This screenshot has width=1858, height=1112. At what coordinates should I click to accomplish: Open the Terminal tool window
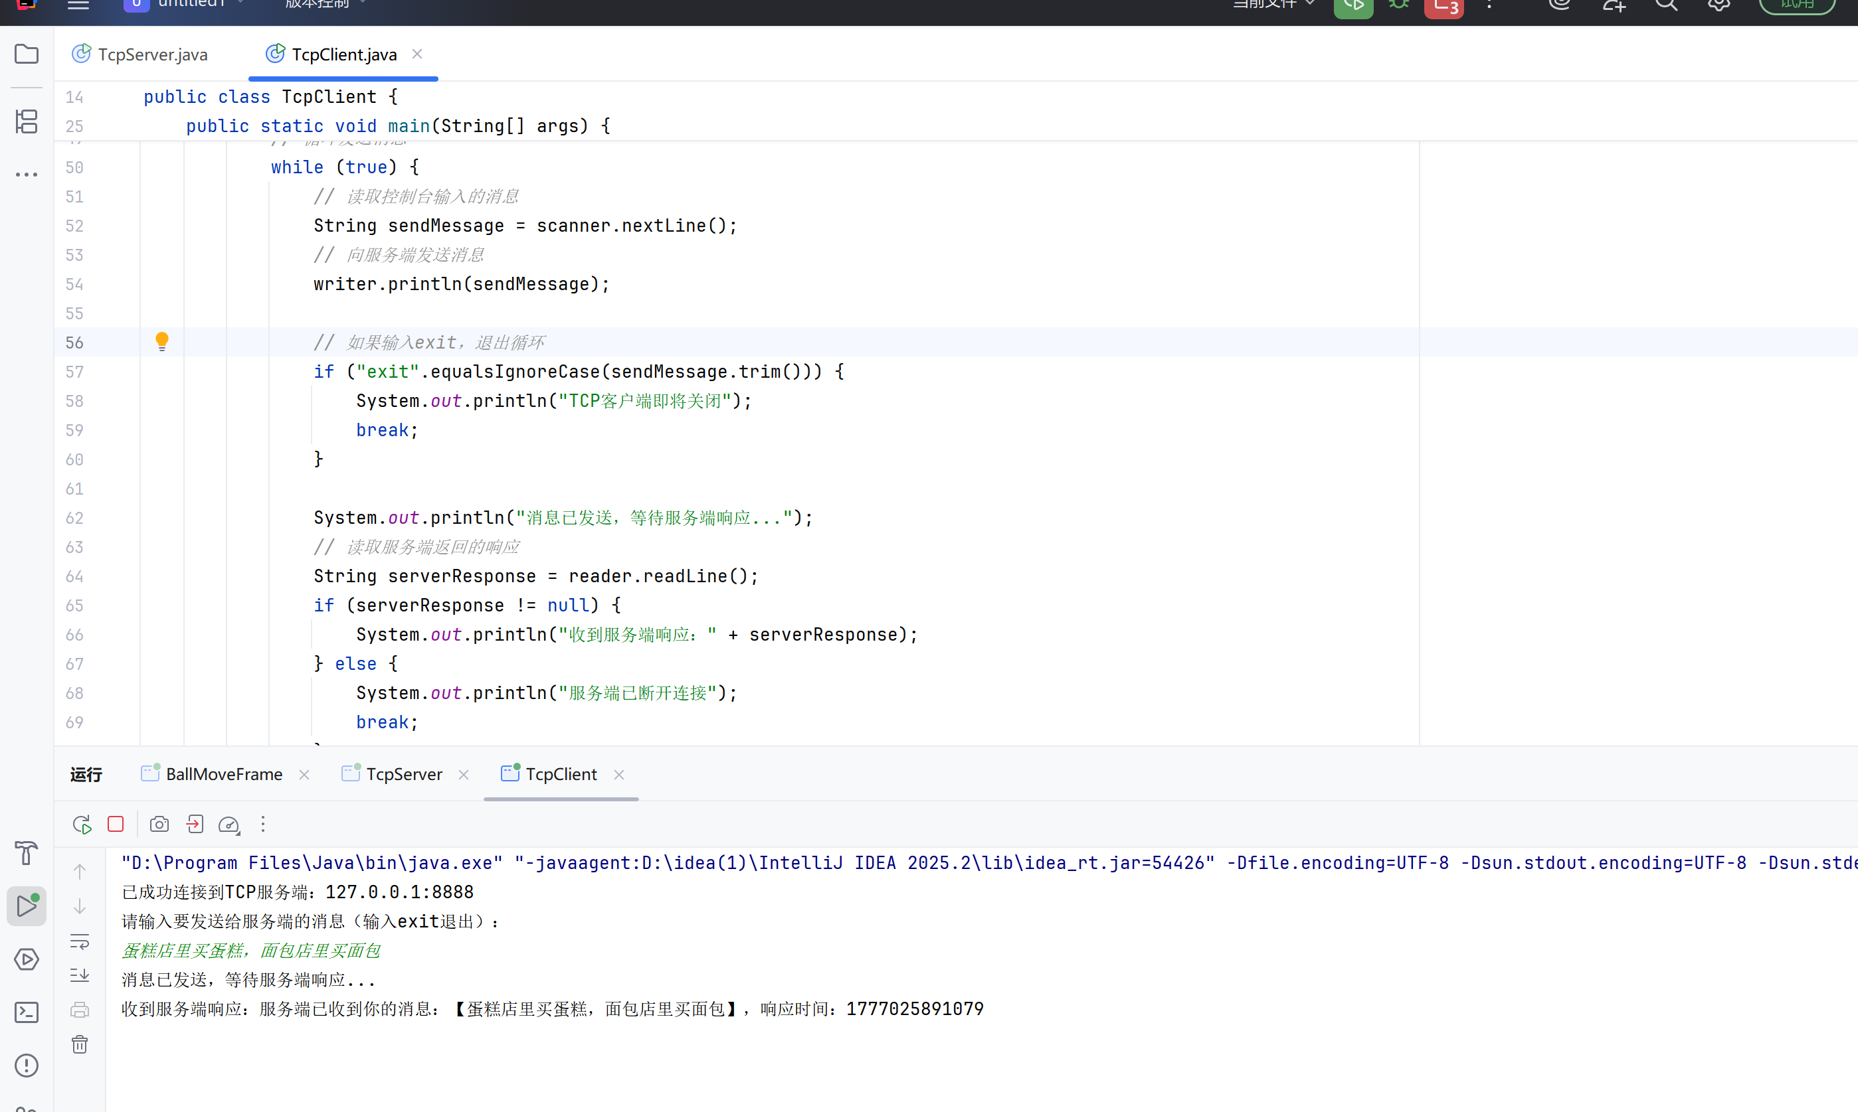(x=27, y=1012)
